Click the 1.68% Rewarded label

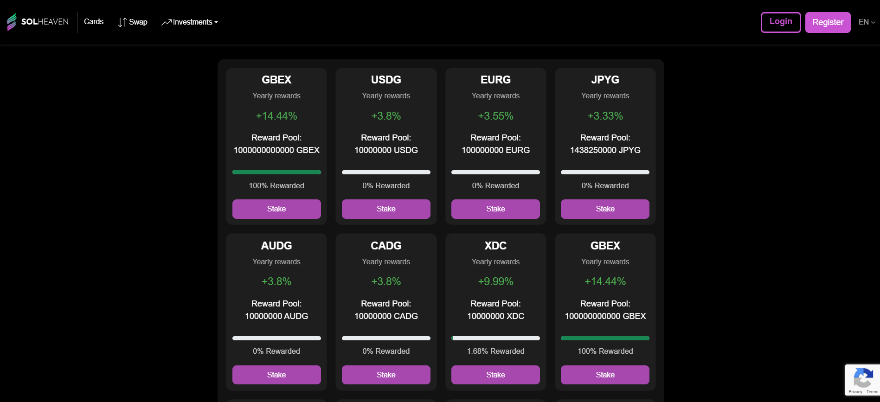(495, 351)
